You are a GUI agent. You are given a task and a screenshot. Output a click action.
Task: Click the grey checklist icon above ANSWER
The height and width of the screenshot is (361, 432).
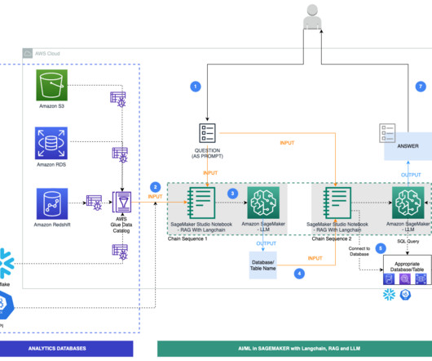[387, 133]
